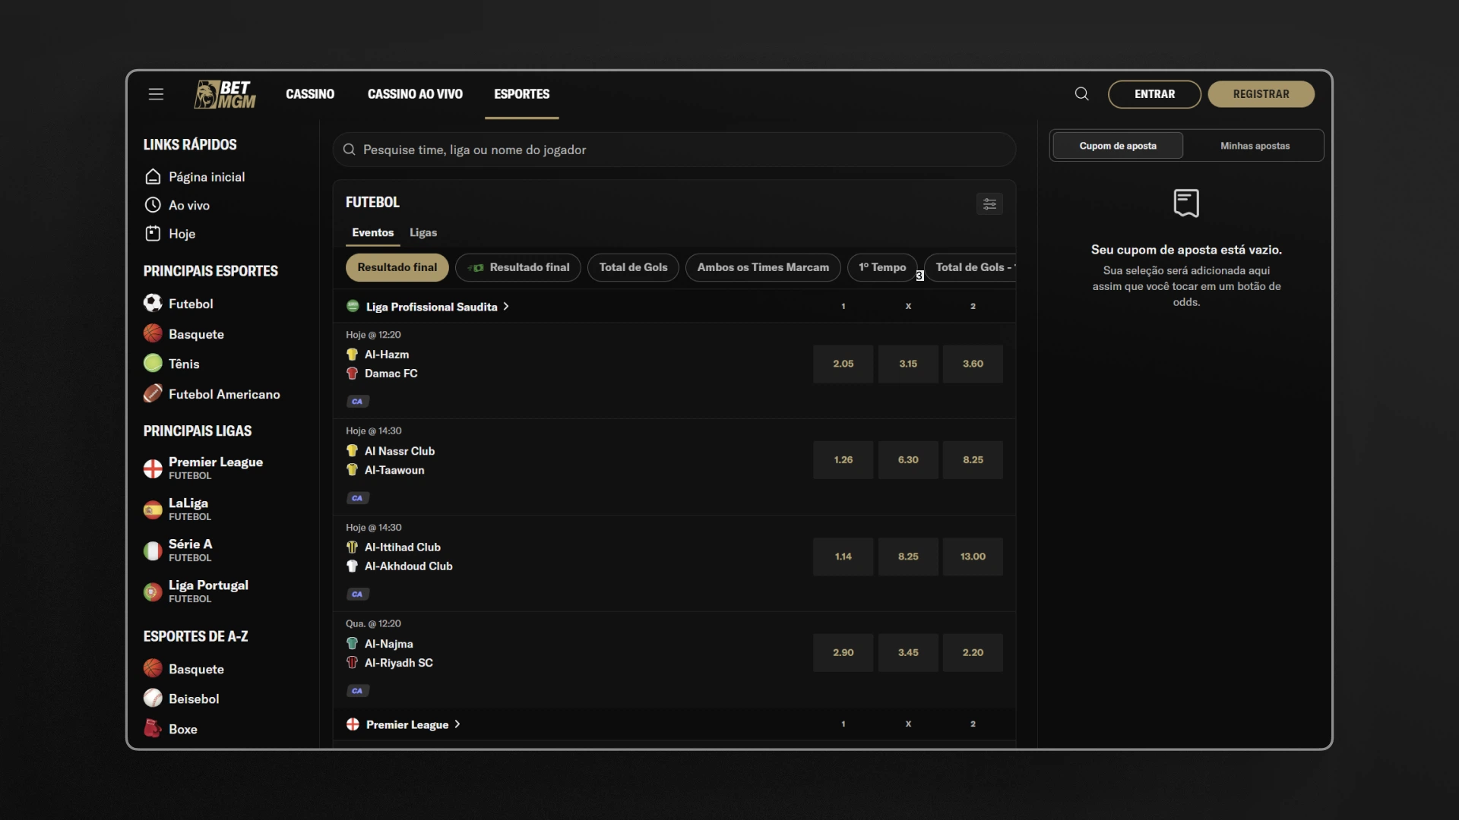Toggle Al-Najma win odds 2.90
This screenshot has height=820, width=1459.
[x=843, y=653]
